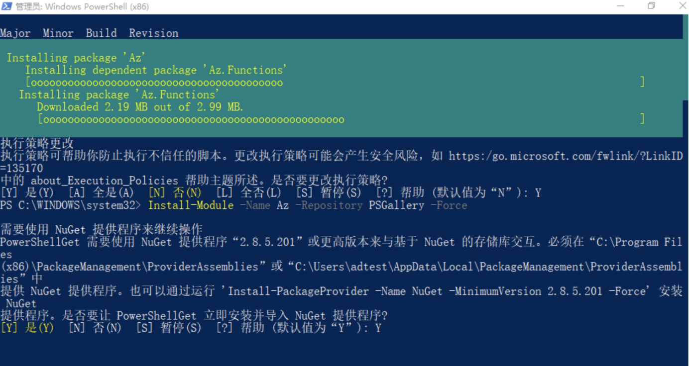The image size is (689, 366).
Task: Click the go.microsoft.com fwlink URL
Action: point(566,156)
